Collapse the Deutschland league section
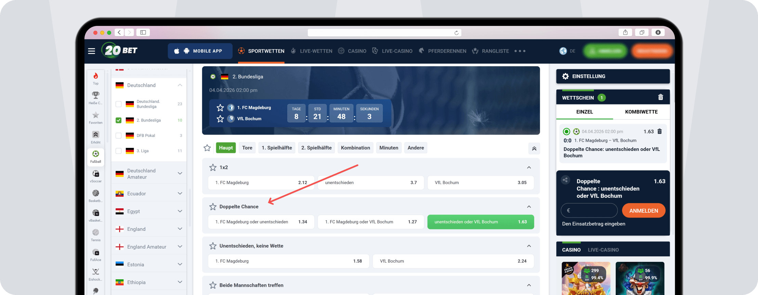The height and width of the screenshot is (295, 758). (180, 85)
